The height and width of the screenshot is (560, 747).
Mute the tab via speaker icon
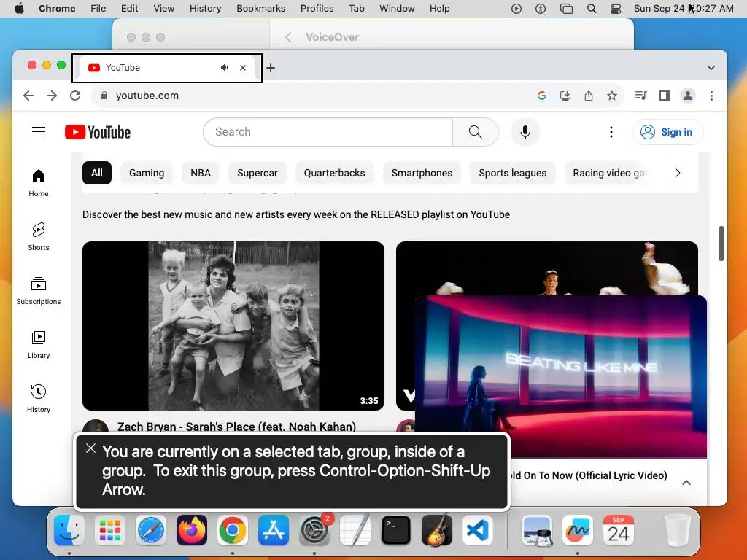tap(225, 68)
